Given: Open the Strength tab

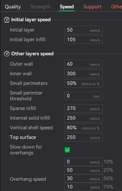Looking at the screenshot, I should click(40, 7).
